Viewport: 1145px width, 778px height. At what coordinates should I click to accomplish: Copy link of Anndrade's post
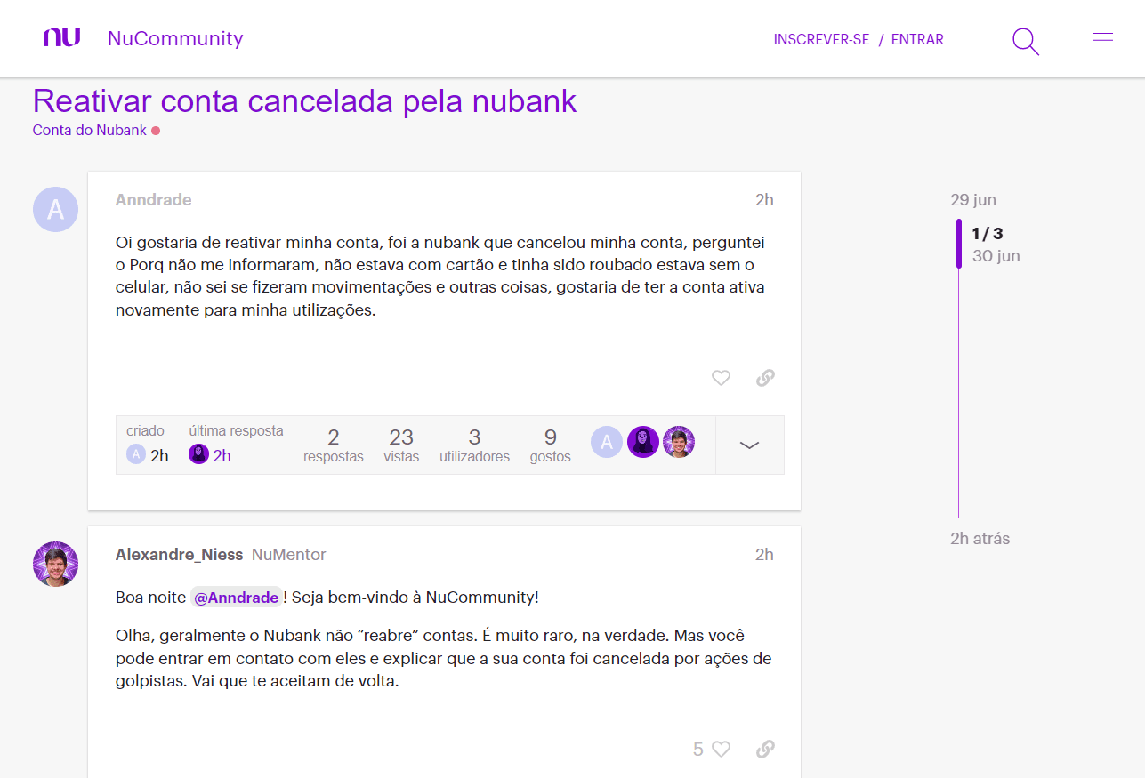(x=765, y=378)
